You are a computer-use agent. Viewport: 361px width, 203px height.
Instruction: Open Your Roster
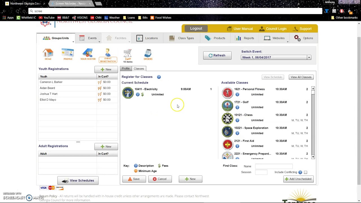88,54
